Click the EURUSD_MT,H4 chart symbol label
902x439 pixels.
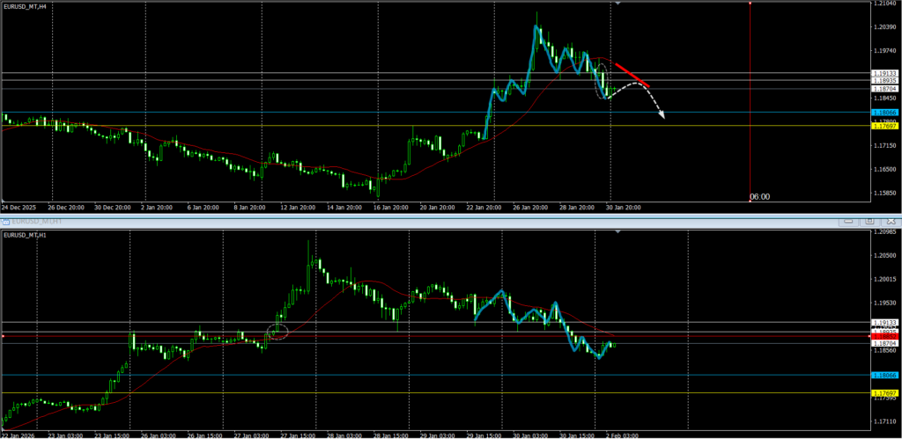[x=23, y=6]
